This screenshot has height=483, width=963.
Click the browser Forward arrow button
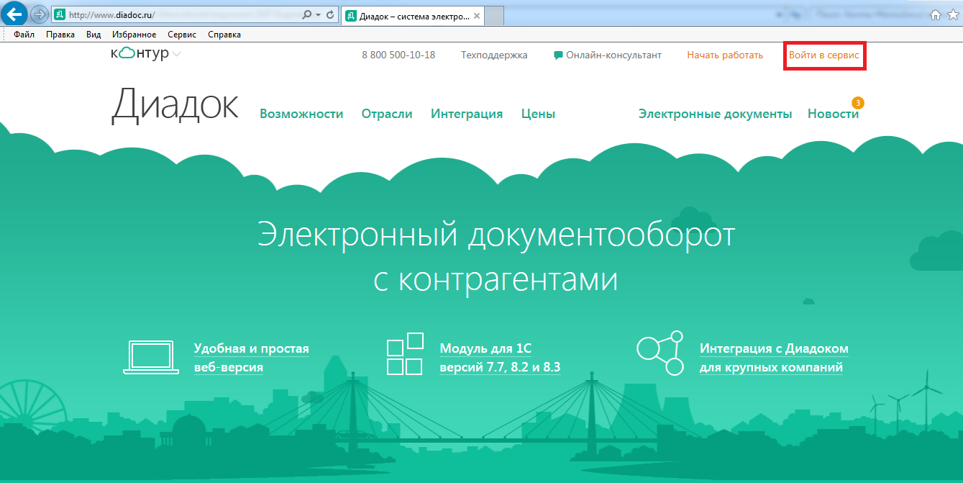(x=39, y=14)
